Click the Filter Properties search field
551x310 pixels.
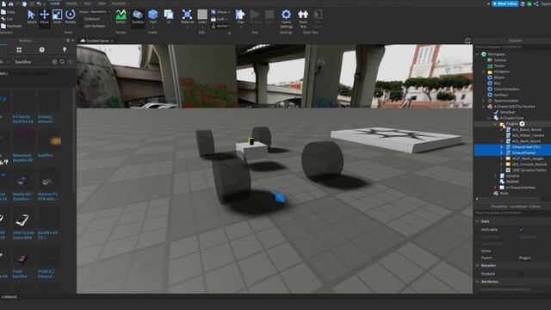pos(513,213)
